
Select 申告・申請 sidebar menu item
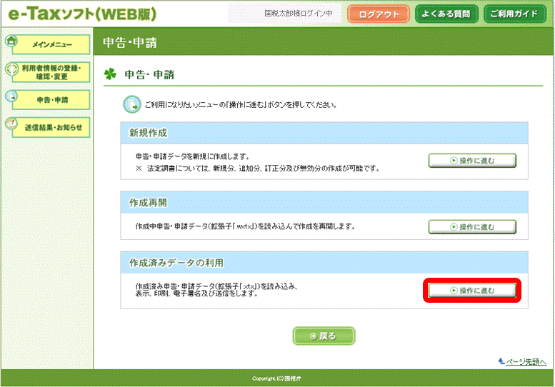coord(51,100)
